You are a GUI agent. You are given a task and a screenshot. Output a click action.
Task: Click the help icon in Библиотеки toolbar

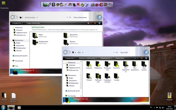pos(99,23)
